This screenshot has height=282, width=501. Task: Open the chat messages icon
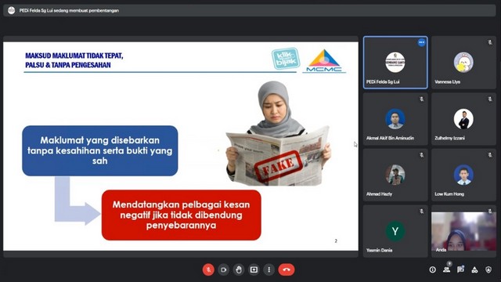coord(460,269)
